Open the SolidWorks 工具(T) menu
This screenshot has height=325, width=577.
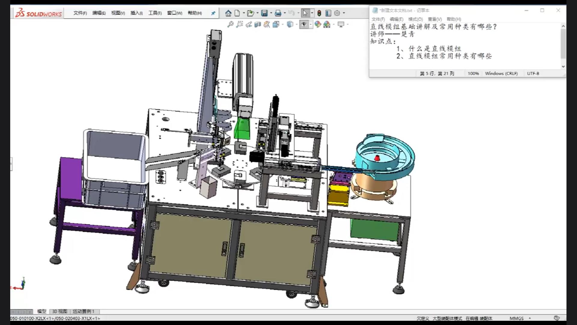pos(155,13)
